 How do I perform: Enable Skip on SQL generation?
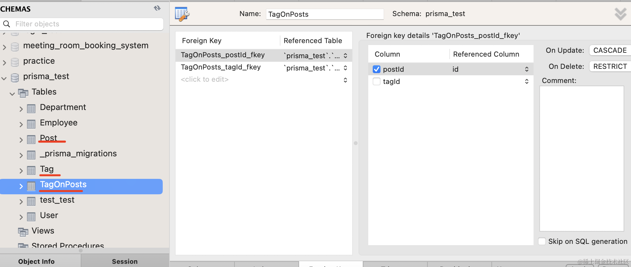pos(542,241)
